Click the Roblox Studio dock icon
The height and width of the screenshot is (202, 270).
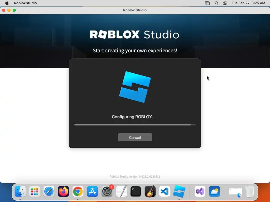179,191
